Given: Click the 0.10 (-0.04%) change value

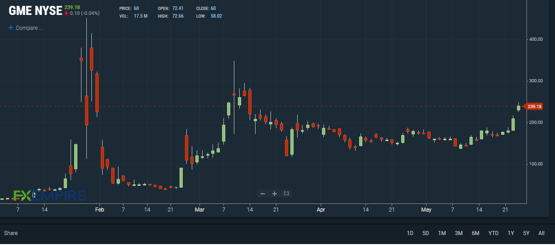Looking at the screenshot, I should click(85, 14).
